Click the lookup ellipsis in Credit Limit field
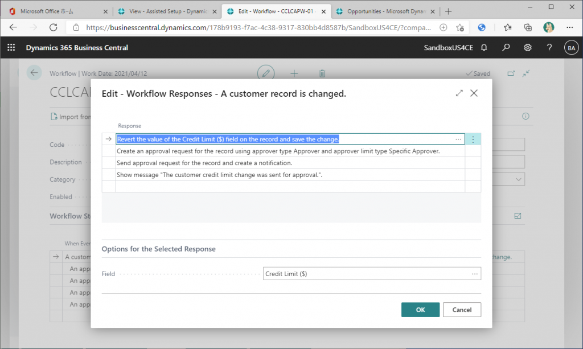The height and width of the screenshot is (349, 583). [475, 274]
